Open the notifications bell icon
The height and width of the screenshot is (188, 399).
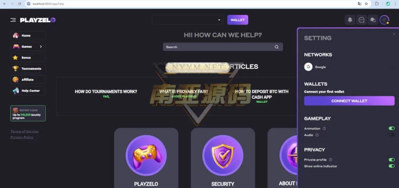click(x=350, y=20)
